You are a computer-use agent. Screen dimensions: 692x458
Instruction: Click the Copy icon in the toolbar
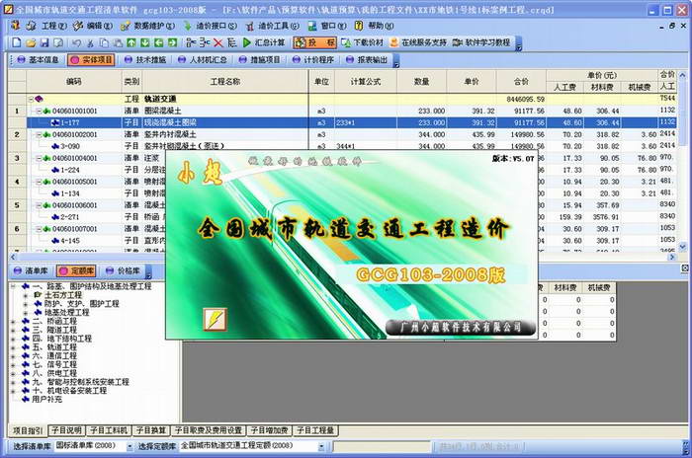104,42
